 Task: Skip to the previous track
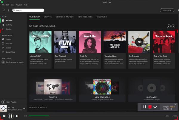pos(4,116)
